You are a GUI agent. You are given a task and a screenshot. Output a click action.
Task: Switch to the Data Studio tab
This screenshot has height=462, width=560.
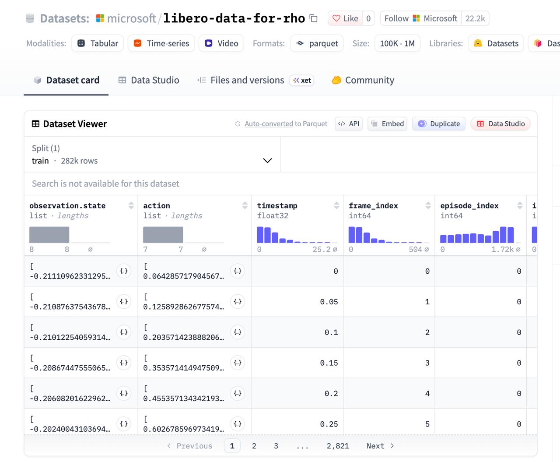pyautogui.click(x=149, y=80)
